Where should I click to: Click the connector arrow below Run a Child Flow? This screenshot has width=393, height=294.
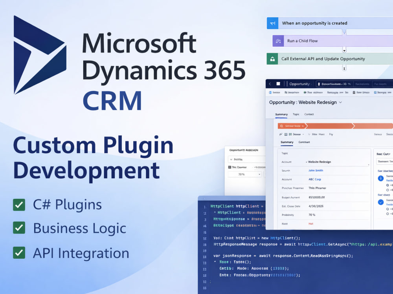tap(344, 50)
